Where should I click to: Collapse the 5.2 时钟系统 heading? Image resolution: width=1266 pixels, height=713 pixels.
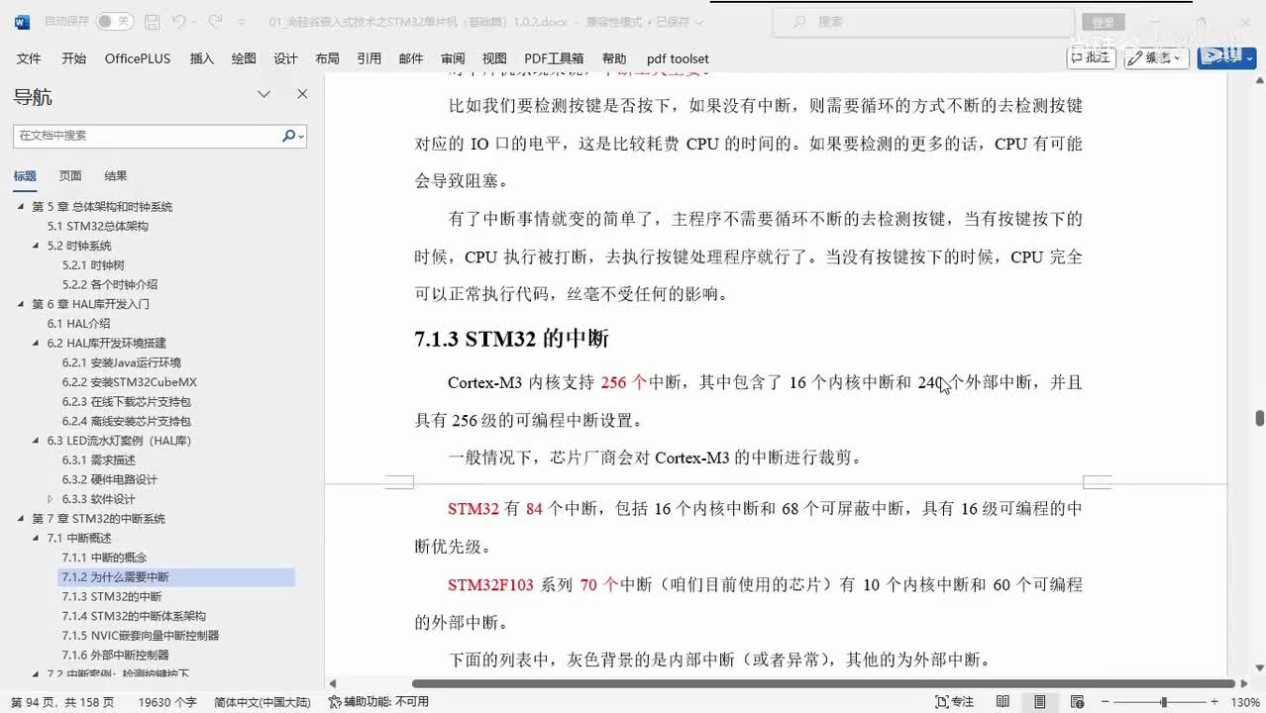pyautogui.click(x=37, y=246)
